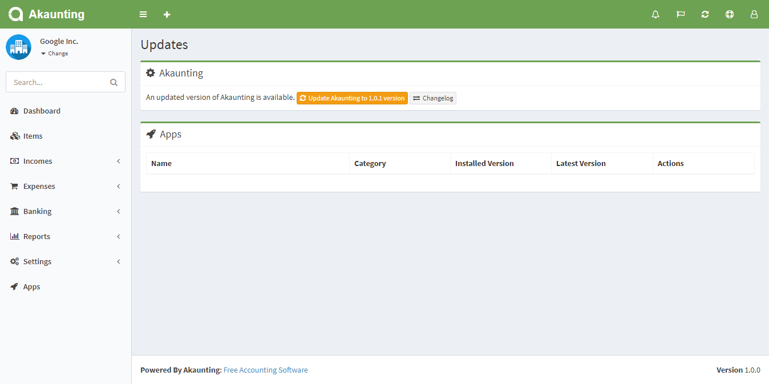Expand the Banking menu
The width and height of the screenshot is (769, 384).
(x=66, y=211)
